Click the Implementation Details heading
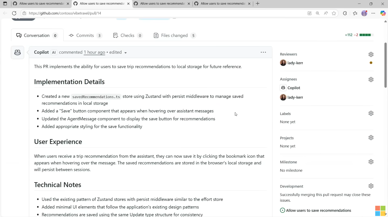The image size is (388, 217). pyautogui.click(x=69, y=82)
